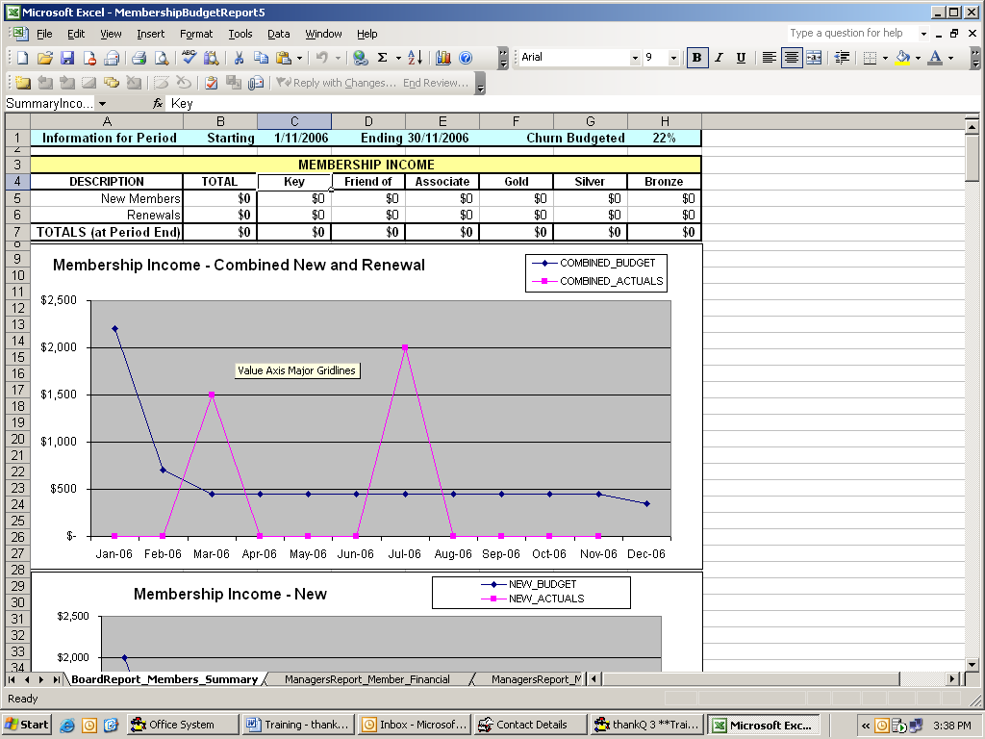Open the Paste options dropdown arrow

(x=299, y=58)
